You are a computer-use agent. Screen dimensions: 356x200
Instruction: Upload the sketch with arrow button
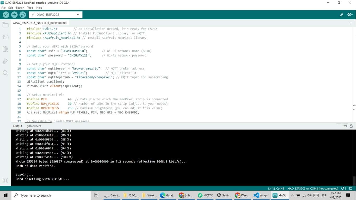(x=14, y=15)
